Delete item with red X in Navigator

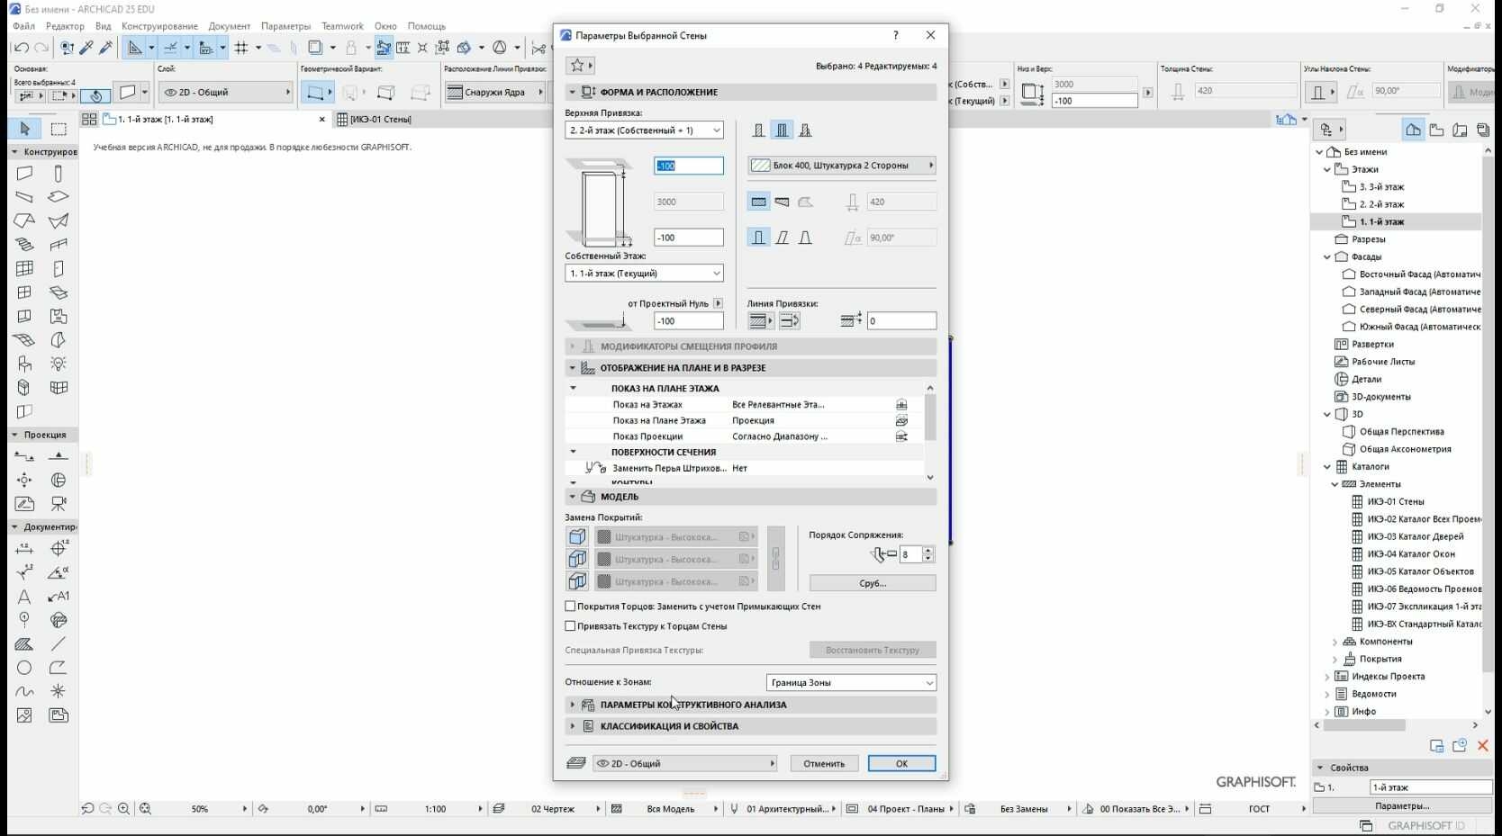pos(1482,745)
